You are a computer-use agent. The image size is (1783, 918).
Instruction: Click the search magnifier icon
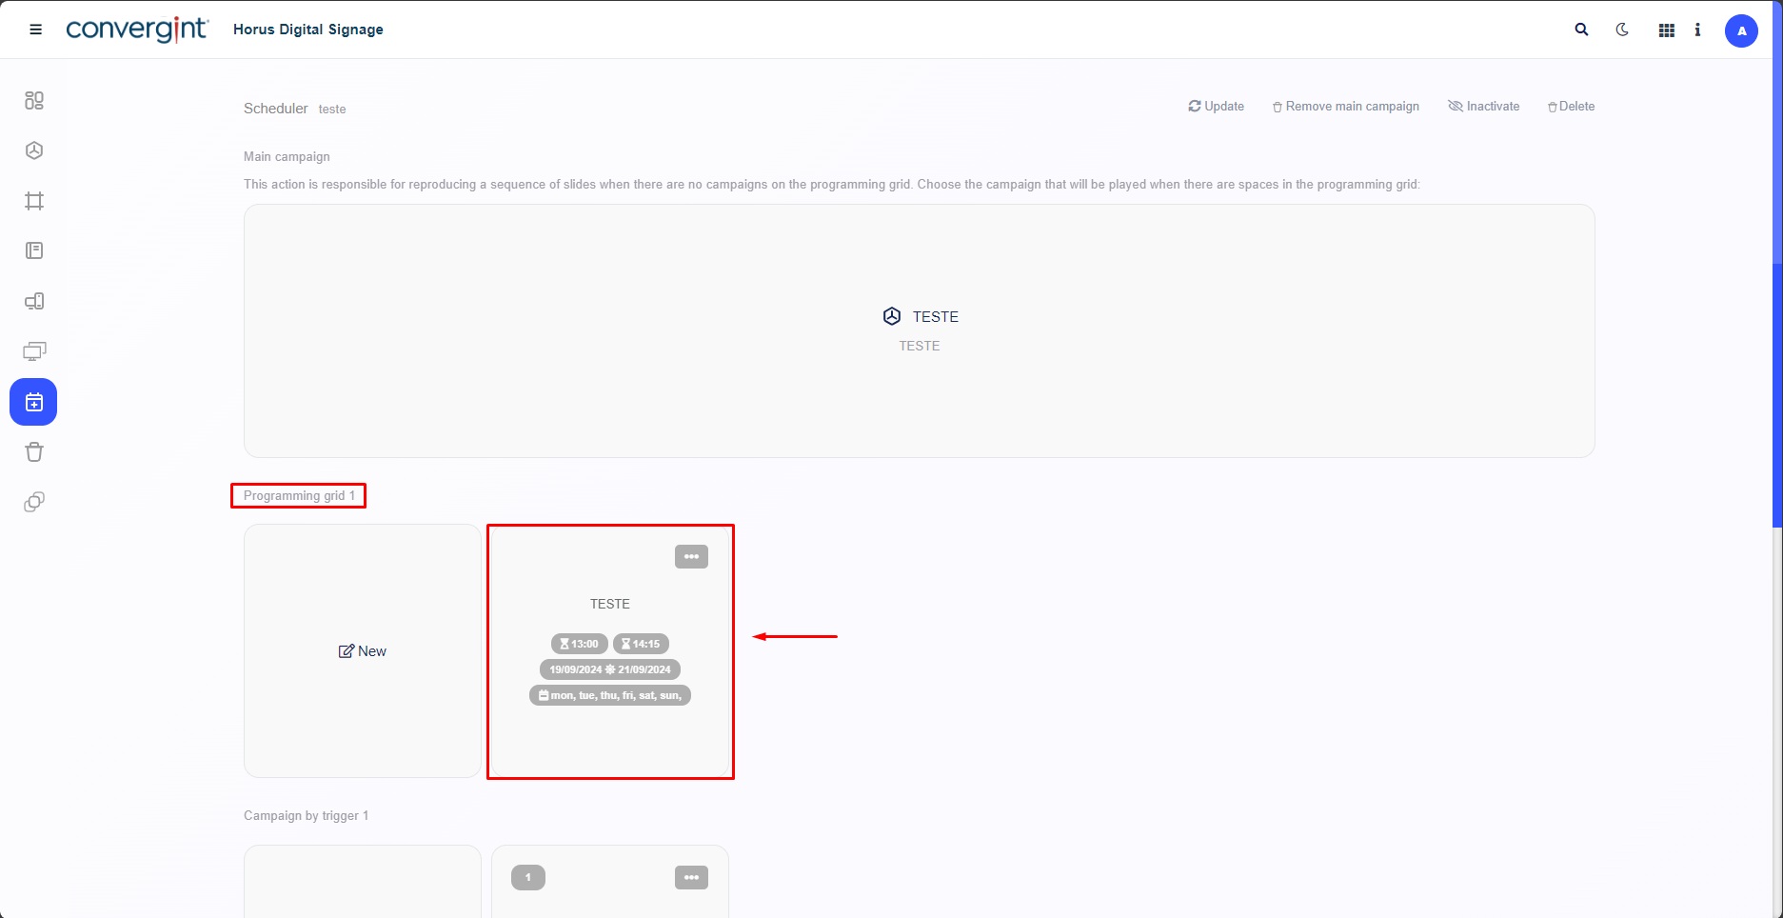pyautogui.click(x=1581, y=30)
